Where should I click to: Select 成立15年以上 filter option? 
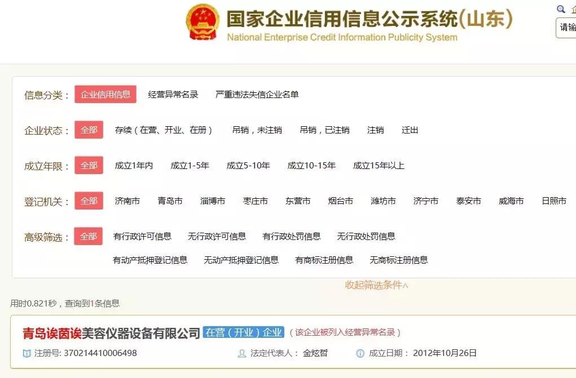(379, 166)
